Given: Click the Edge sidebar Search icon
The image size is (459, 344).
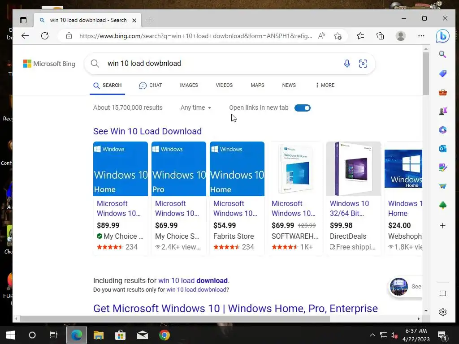Looking at the screenshot, I should tap(442, 54).
